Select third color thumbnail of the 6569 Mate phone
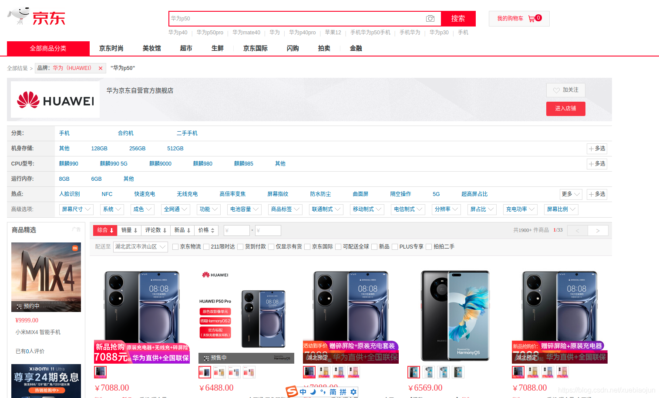 pos(443,372)
